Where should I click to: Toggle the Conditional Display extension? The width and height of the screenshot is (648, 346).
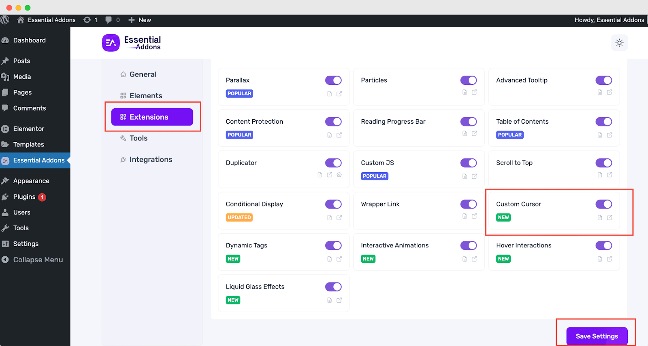(x=333, y=204)
